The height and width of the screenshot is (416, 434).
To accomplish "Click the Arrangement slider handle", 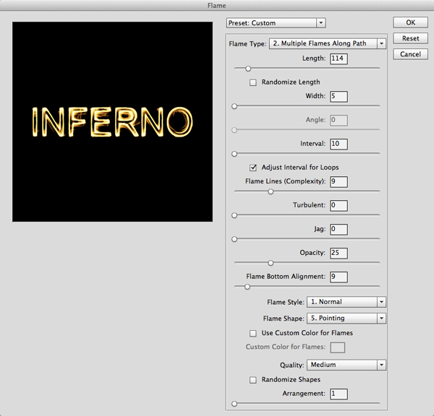I will click(x=234, y=404).
